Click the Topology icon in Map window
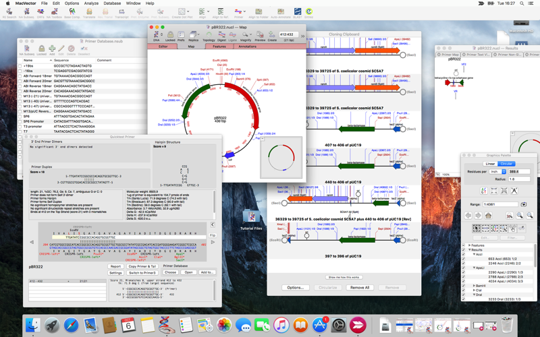Image resolution: width=540 pixels, height=337 pixels. pyautogui.click(x=209, y=34)
